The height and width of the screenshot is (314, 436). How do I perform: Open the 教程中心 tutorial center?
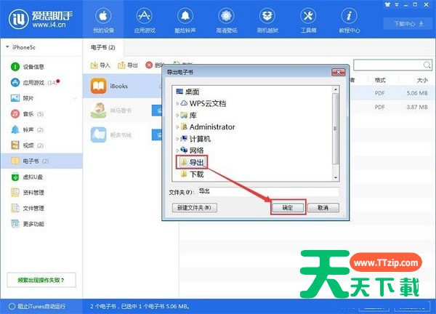click(349, 20)
